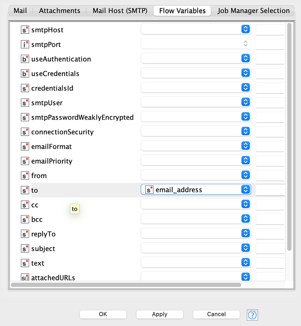Click the string array icon beside attachedURLs
The height and width of the screenshot is (326, 301).
click(x=25, y=278)
